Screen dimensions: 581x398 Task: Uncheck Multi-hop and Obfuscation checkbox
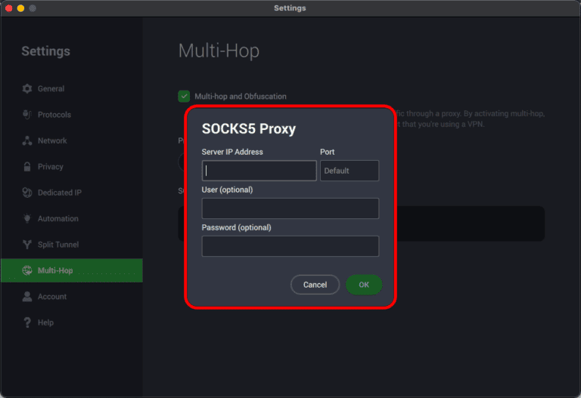[184, 96]
